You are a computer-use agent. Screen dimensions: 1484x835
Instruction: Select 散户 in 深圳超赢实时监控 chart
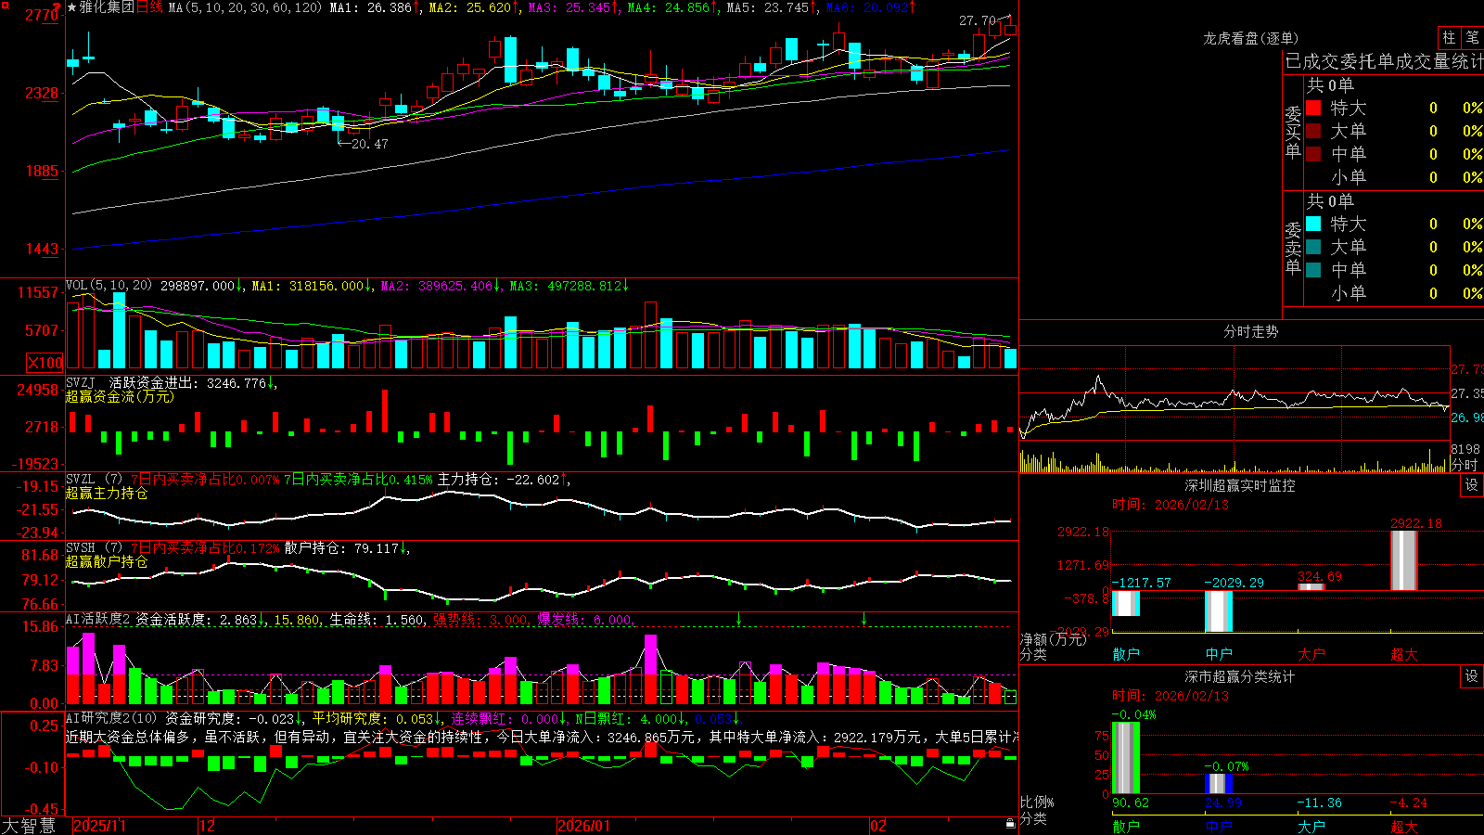pos(1126,654)
